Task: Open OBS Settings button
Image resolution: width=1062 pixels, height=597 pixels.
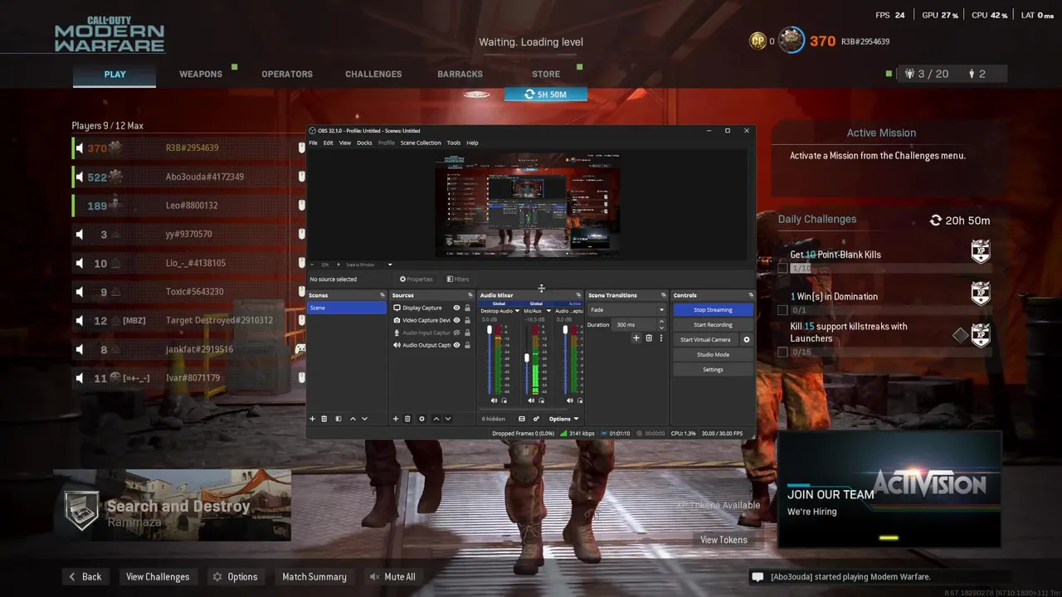Action: [713, 370]
